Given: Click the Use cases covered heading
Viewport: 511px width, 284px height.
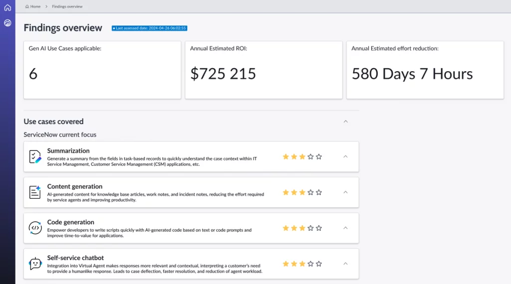Looking at the screenshot, I should (53, 122).
